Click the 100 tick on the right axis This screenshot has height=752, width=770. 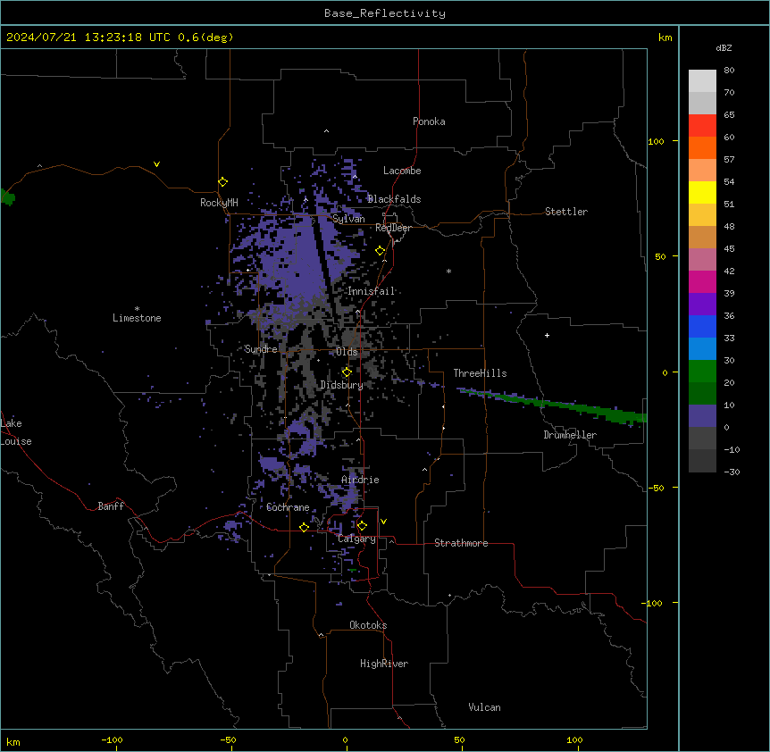pyautogui.click(x=656, y=141)
